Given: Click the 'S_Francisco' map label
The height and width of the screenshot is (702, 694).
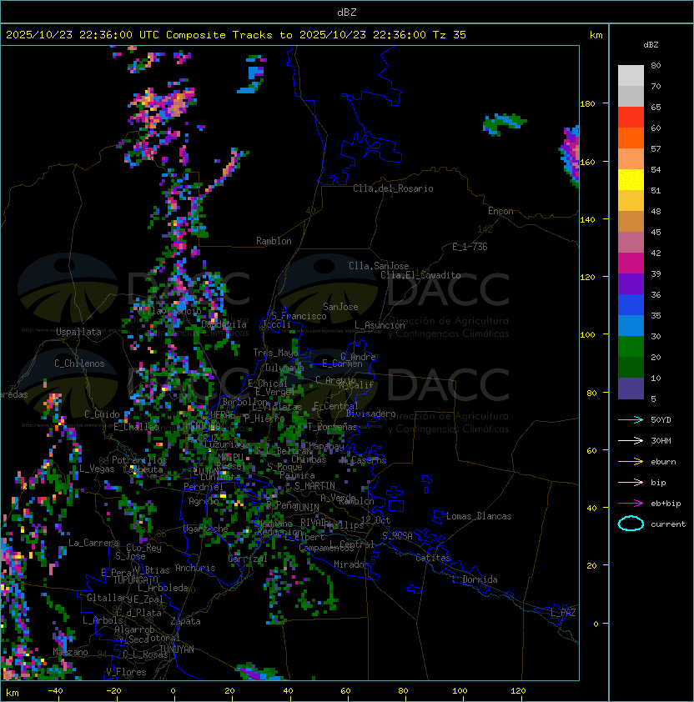Looking at the screenshot, I should pos(299,316).
